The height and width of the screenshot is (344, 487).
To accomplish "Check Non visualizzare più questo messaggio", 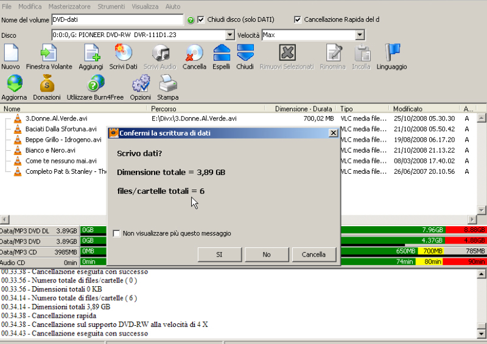I will [x=117, y=233].
